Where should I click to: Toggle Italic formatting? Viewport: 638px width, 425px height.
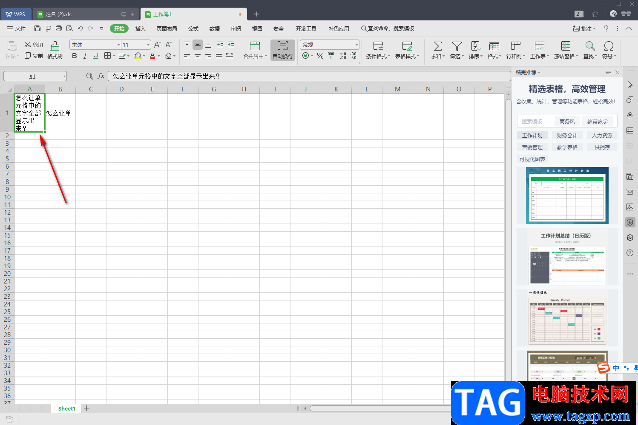pyautogui.click(x=85, y=56)
